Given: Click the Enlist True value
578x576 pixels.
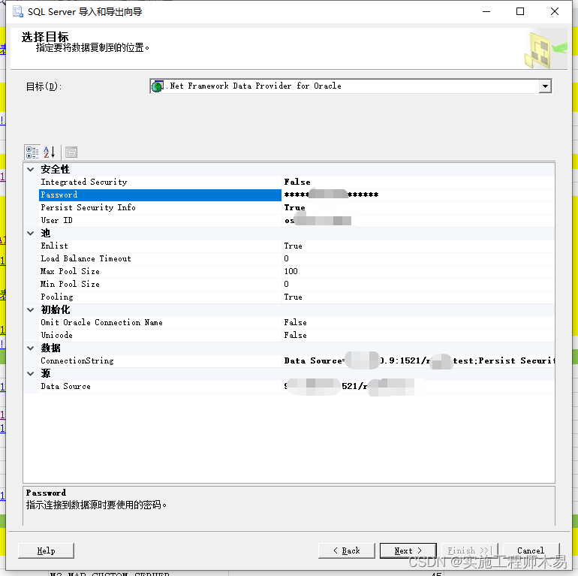Looking at the screenshot, I should [418, 246].
